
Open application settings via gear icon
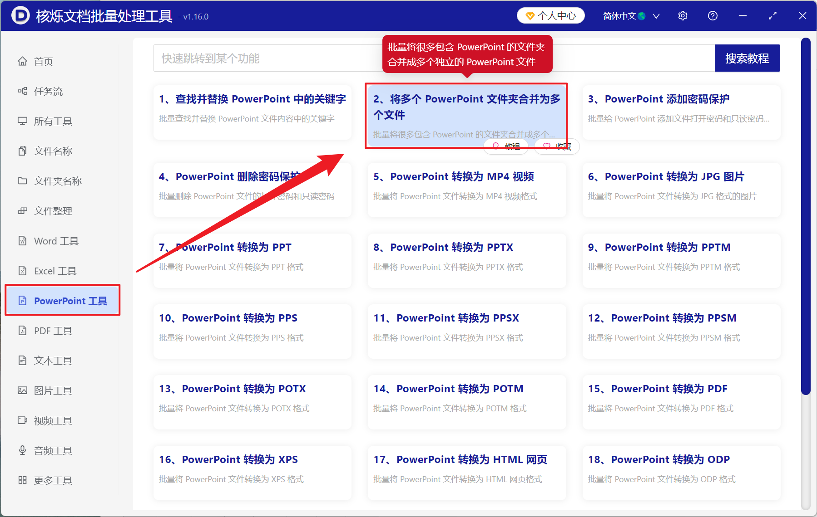(683, 15)
